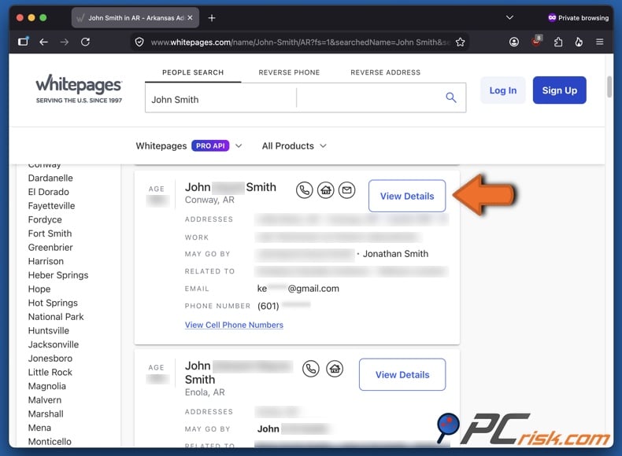The image size is (622, 456).
Task: Switch to the Reverse Phone tab
Action: (x=289, y=72)
